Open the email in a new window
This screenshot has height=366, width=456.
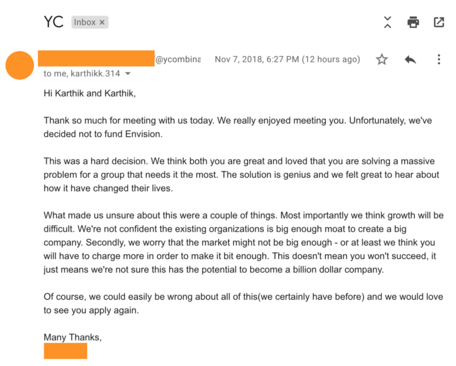pyautogui.click(x=439, y=22)
